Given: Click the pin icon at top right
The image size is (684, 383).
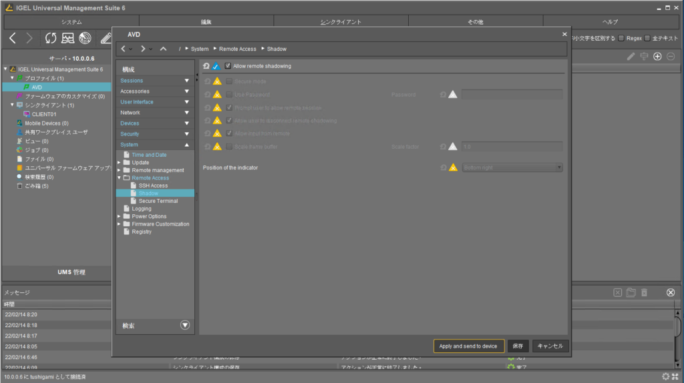Looking at the screenshot, I should [x=644, y=56].
